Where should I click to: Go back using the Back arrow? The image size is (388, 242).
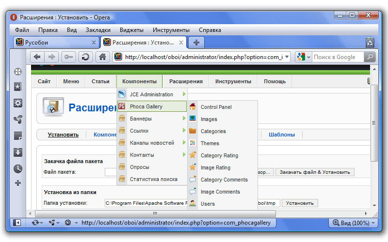(37, 57)
